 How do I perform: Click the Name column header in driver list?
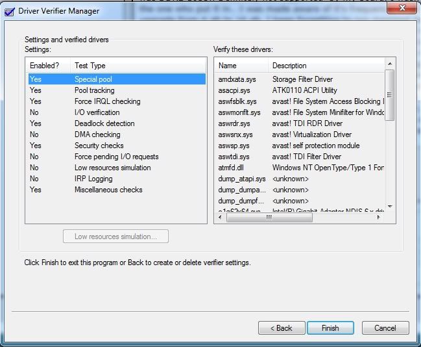click(x=241, y=66)
